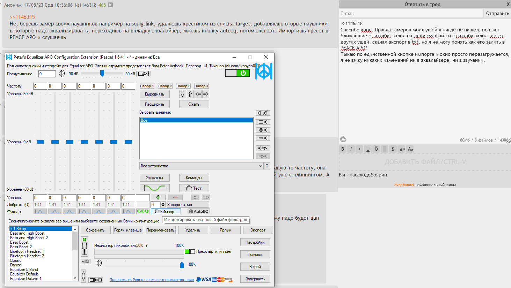This screenshot has height=288, width=511.
Task: Click Экспорт configuration button
Action: (258, 230)
